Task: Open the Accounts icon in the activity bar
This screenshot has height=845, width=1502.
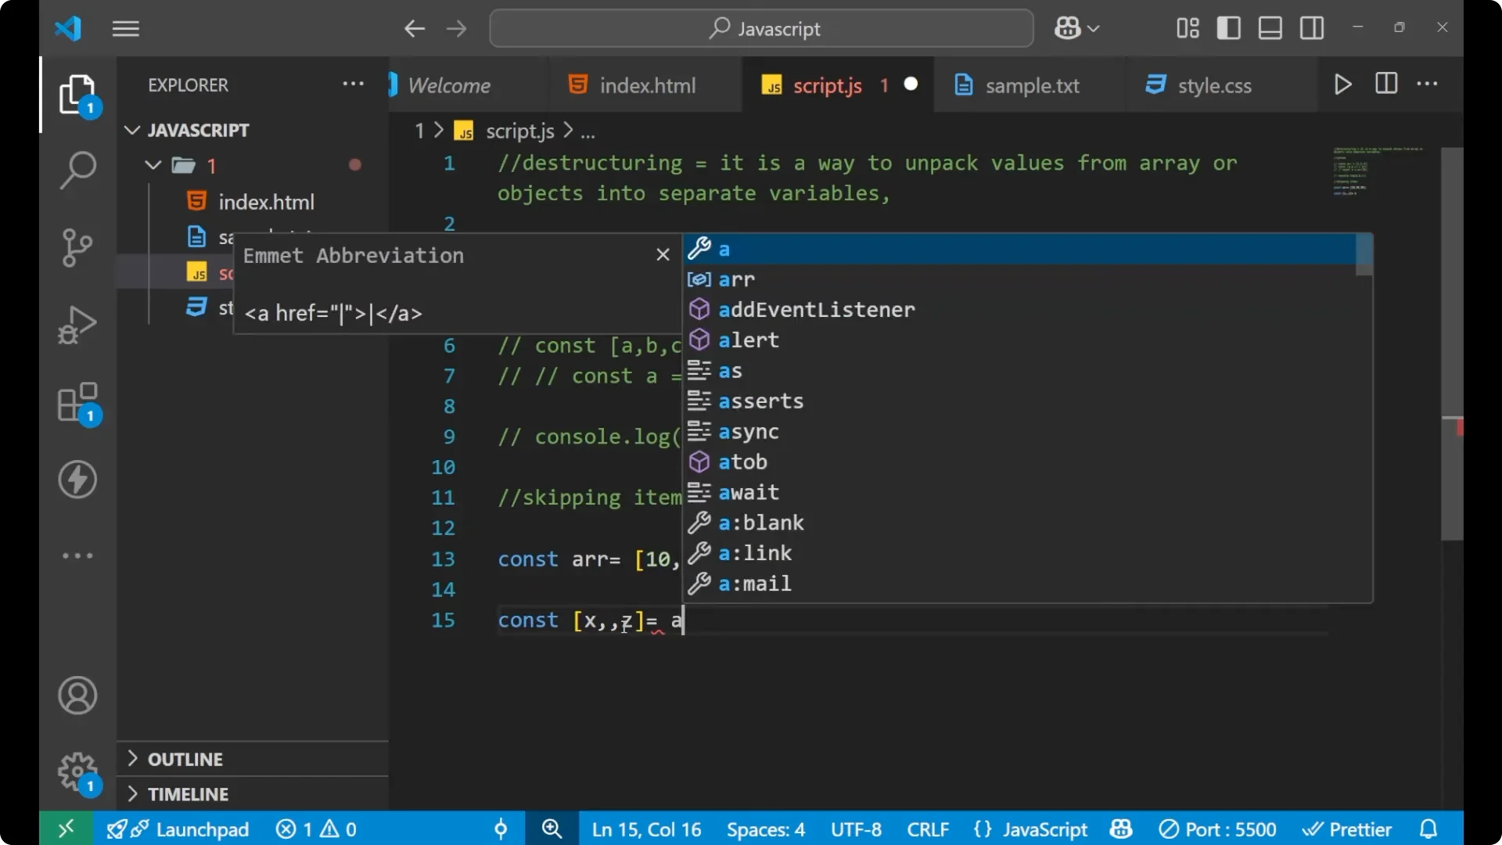Action: tap(77, 696)
